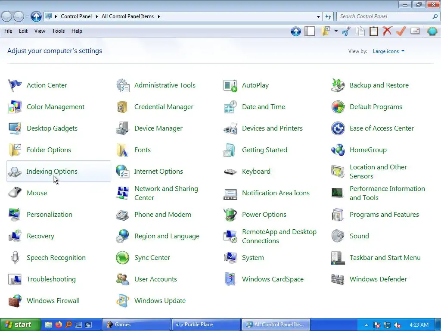Expand the arrow after All Control Panel Items
Image resolution: width=441 pixels, height=331 pixels.
(x=158, y=17)
